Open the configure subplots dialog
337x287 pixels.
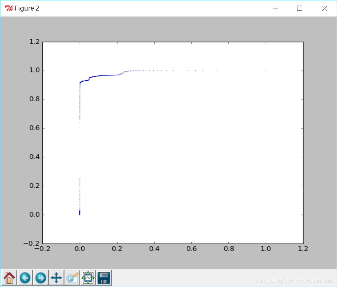click(x=88, y=278)
